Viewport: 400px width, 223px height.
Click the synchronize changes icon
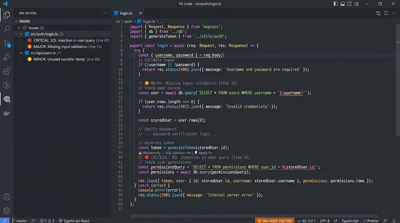[33, 221]
